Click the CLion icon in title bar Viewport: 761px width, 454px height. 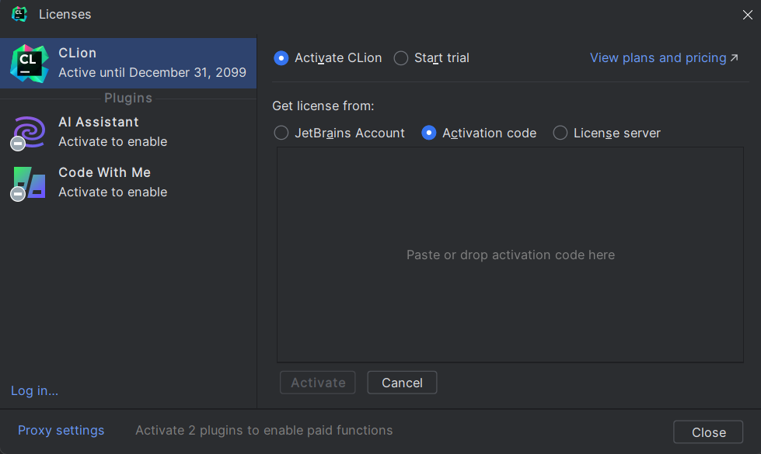point(19,14)
